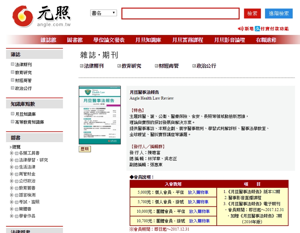
Task: Focus the main search text field
Action: point(180,13)
